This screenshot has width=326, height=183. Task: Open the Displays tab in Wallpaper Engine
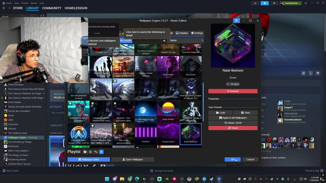(182, 33)
